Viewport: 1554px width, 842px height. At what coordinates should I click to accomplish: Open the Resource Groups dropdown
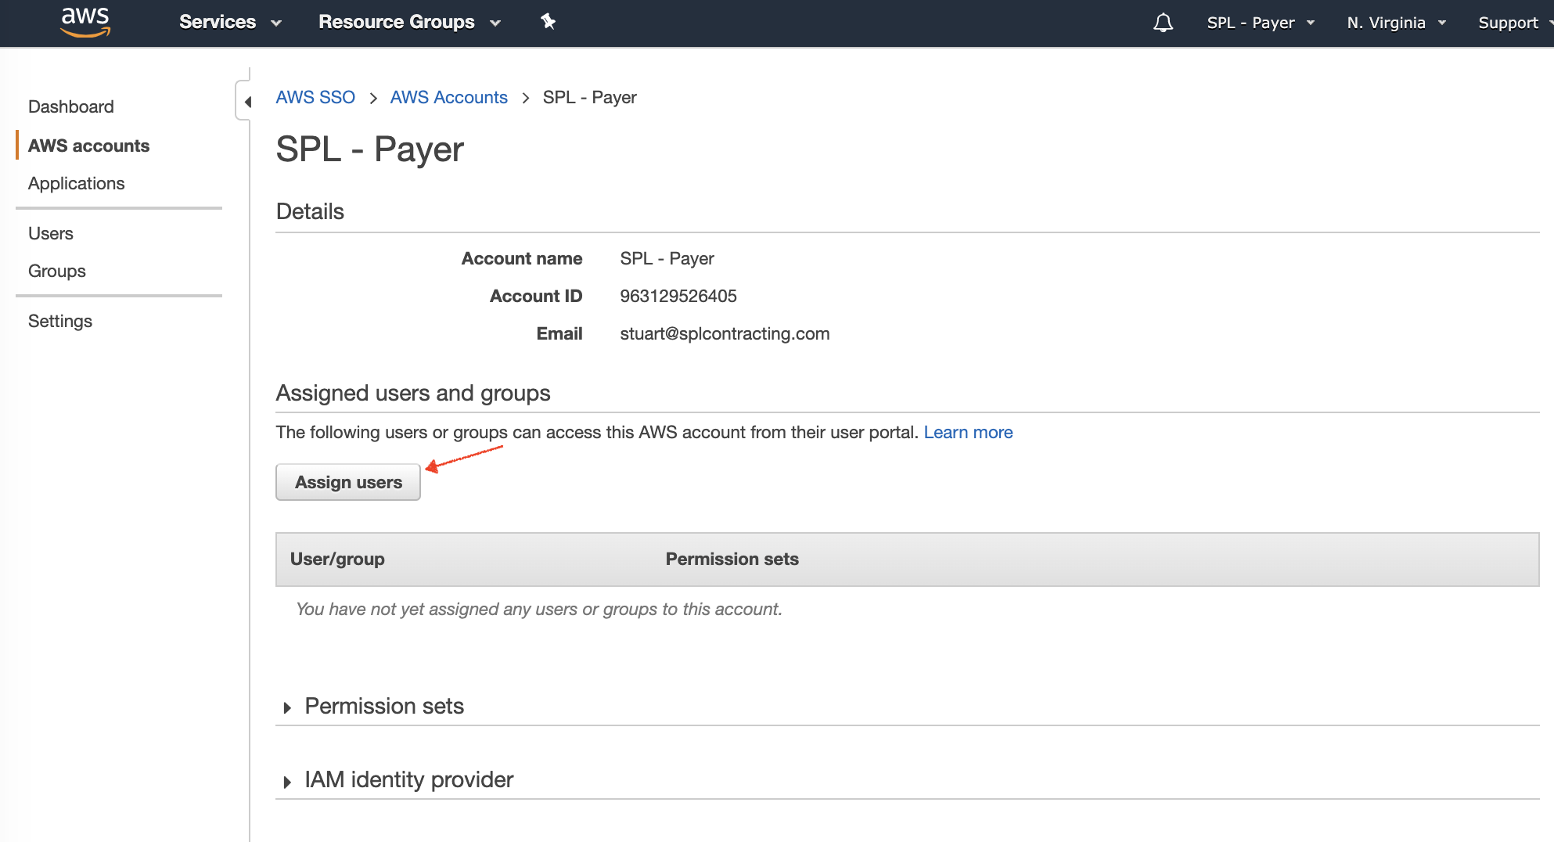409,22
